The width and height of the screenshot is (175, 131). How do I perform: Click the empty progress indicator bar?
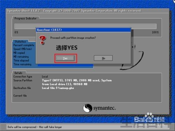[x=85, y=27]
